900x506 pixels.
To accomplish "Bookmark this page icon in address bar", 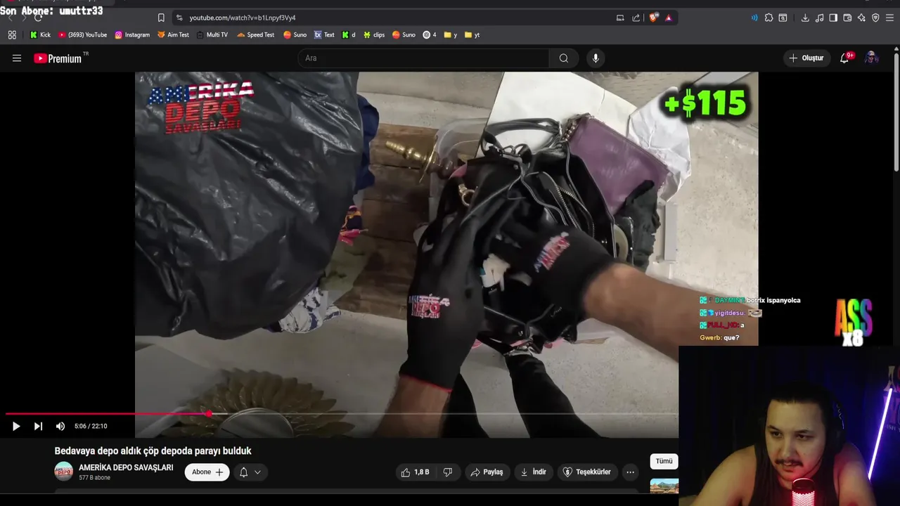I will [161, 18].
